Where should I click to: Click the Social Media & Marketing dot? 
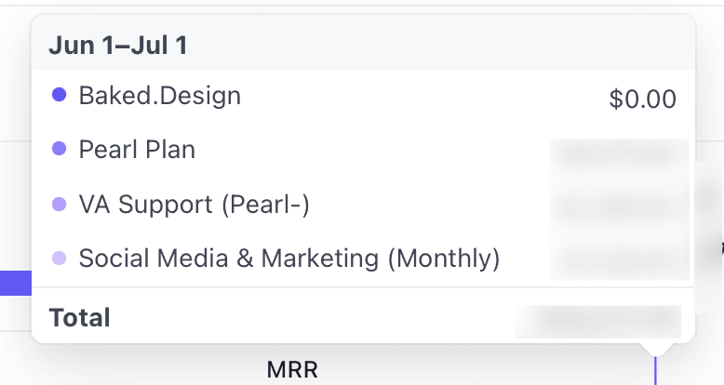pyautogui.click(x=59, y=259)
